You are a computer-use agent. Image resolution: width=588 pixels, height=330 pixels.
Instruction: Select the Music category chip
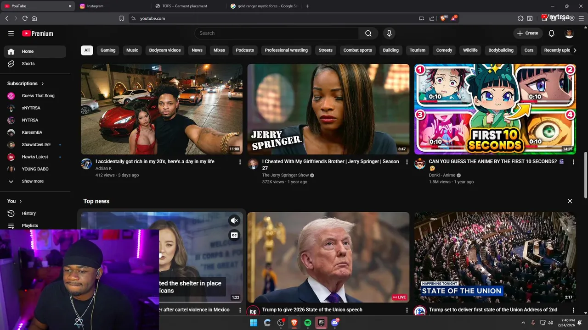pyautogui.click(x=132, y=50)
